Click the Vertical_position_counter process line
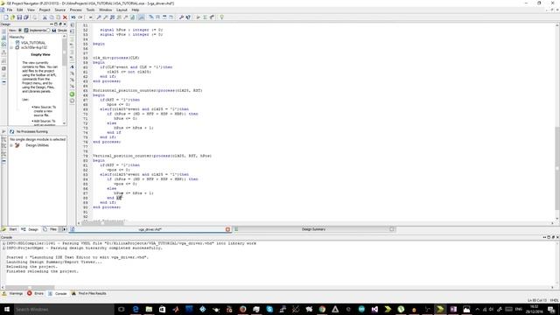Screen dimensions: 560x315 [x=152, y=156]
